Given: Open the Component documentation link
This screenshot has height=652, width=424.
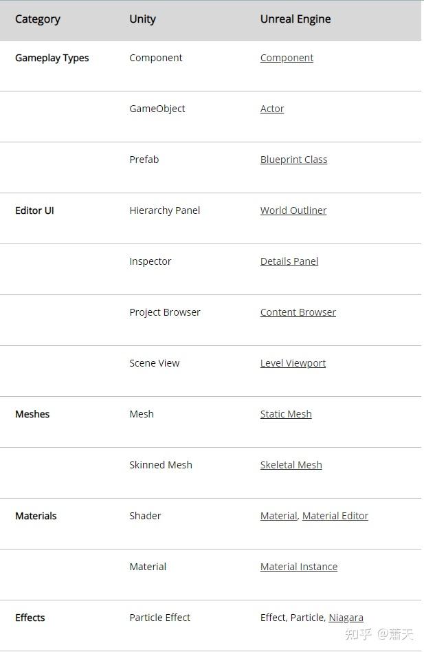Looking at the screenshot, I should coord(287,58).
